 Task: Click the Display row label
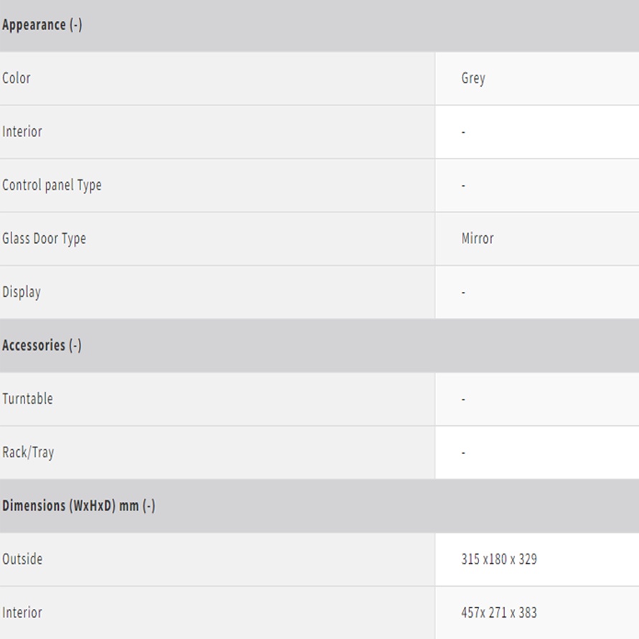tap(22, 293)
